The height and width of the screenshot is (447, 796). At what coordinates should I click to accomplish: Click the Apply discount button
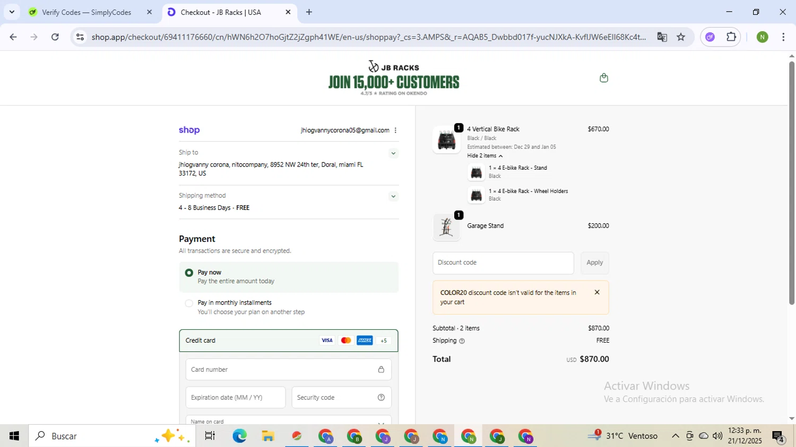click(594, 263)
